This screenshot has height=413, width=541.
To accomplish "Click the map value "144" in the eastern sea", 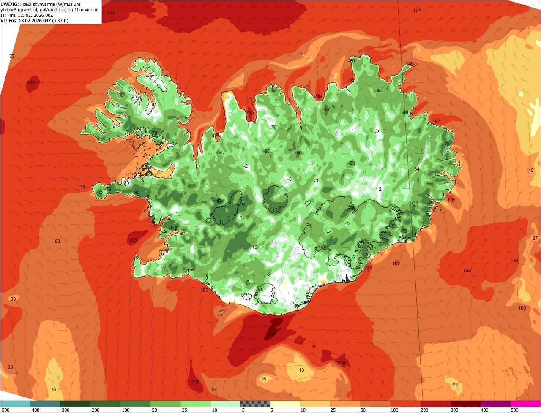I will (467, 271).
